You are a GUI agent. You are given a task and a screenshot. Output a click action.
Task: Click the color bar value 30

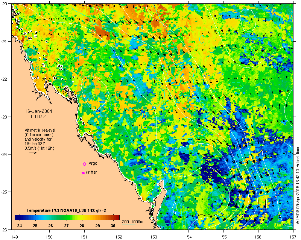point(113,226)
